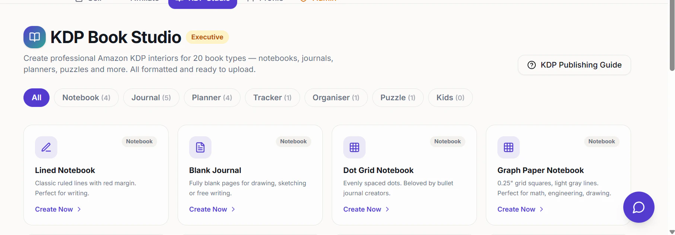
Task: Filter by Tracker (1) category
Action: coord(272,98)
